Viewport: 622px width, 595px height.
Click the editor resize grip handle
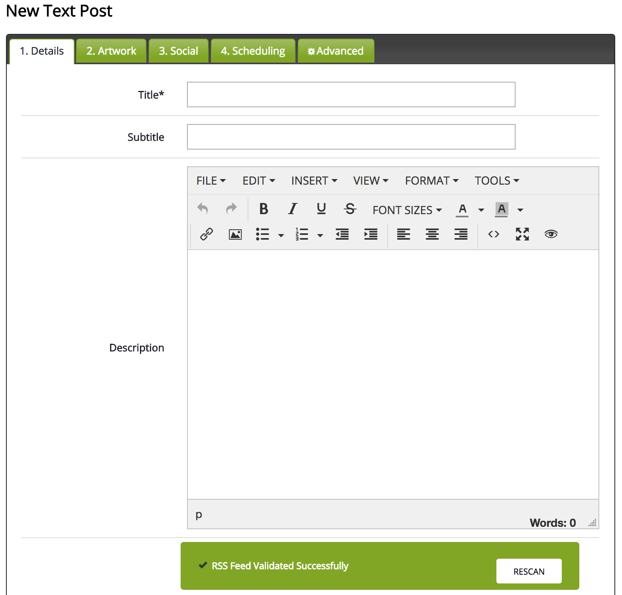[592, 522]
